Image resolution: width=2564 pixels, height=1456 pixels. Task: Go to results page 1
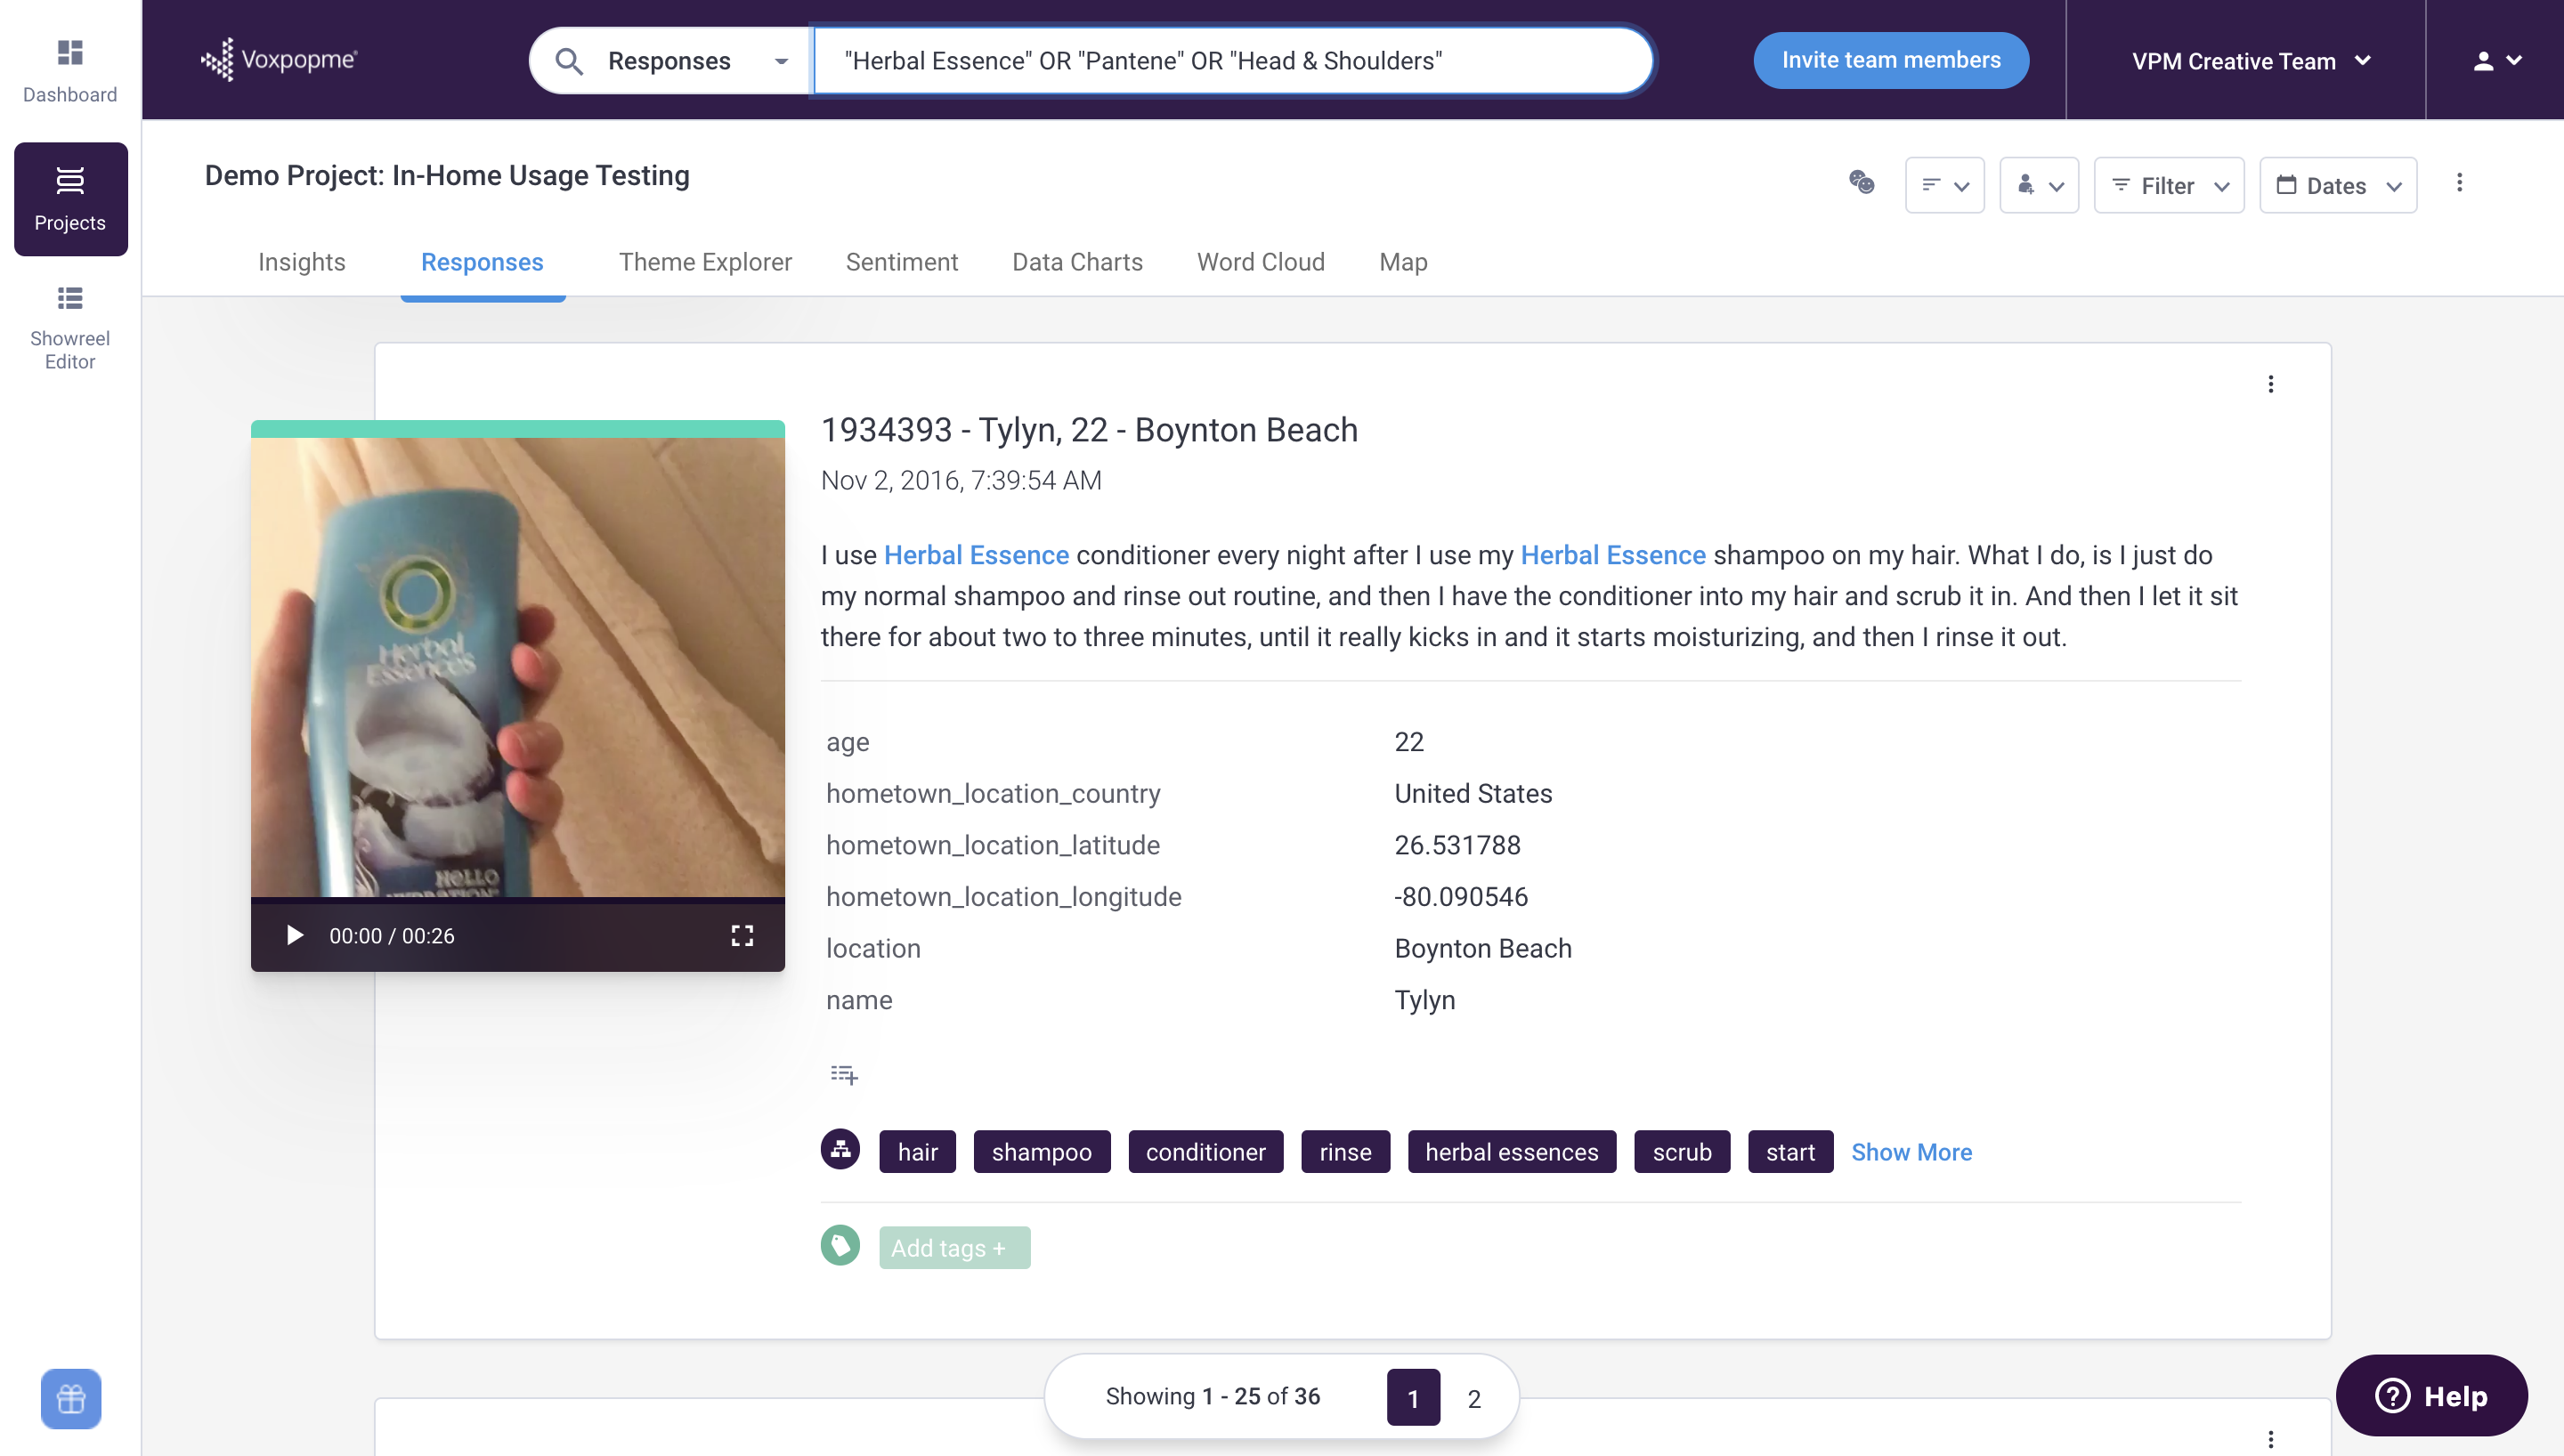(x=1413, y=1398)
